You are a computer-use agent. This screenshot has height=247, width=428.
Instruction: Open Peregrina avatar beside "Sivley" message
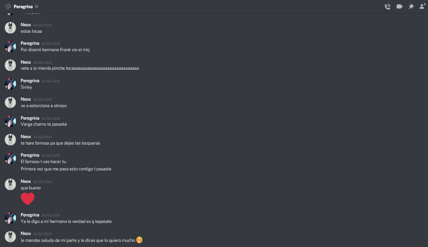point(10,83)
